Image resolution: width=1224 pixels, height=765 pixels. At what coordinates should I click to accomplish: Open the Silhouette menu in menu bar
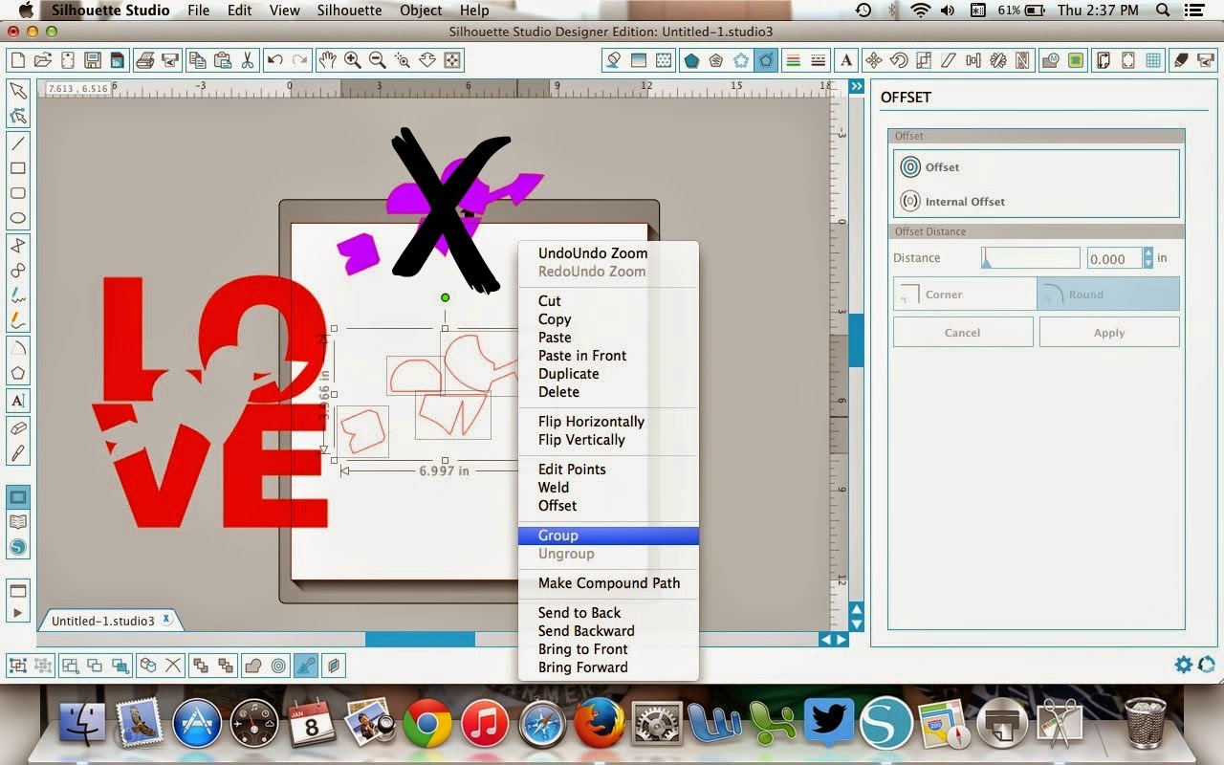350,11
